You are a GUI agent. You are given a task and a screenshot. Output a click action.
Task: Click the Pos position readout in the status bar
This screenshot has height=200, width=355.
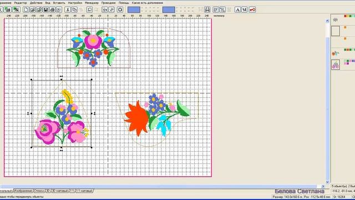pos(317,197)
